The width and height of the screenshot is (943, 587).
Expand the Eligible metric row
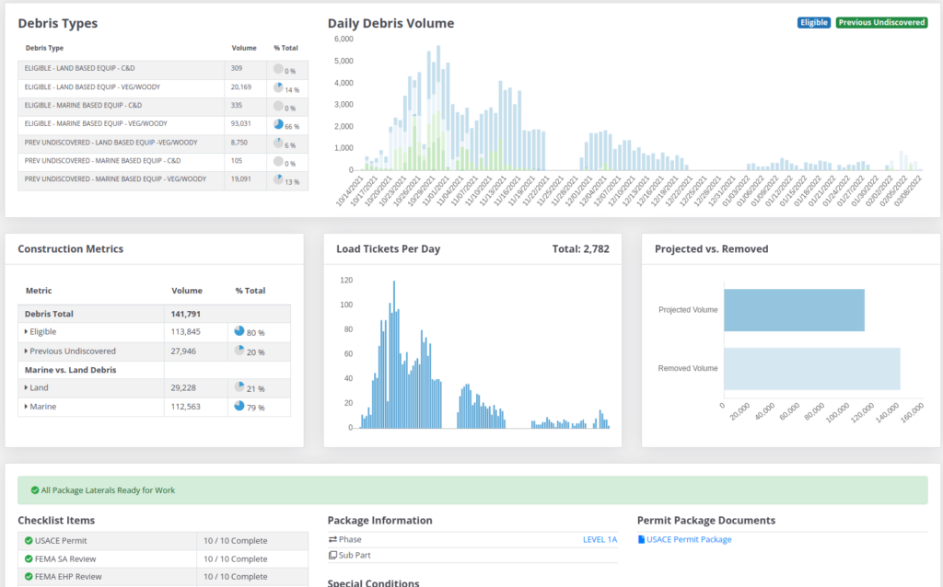(x=26, y=331)
